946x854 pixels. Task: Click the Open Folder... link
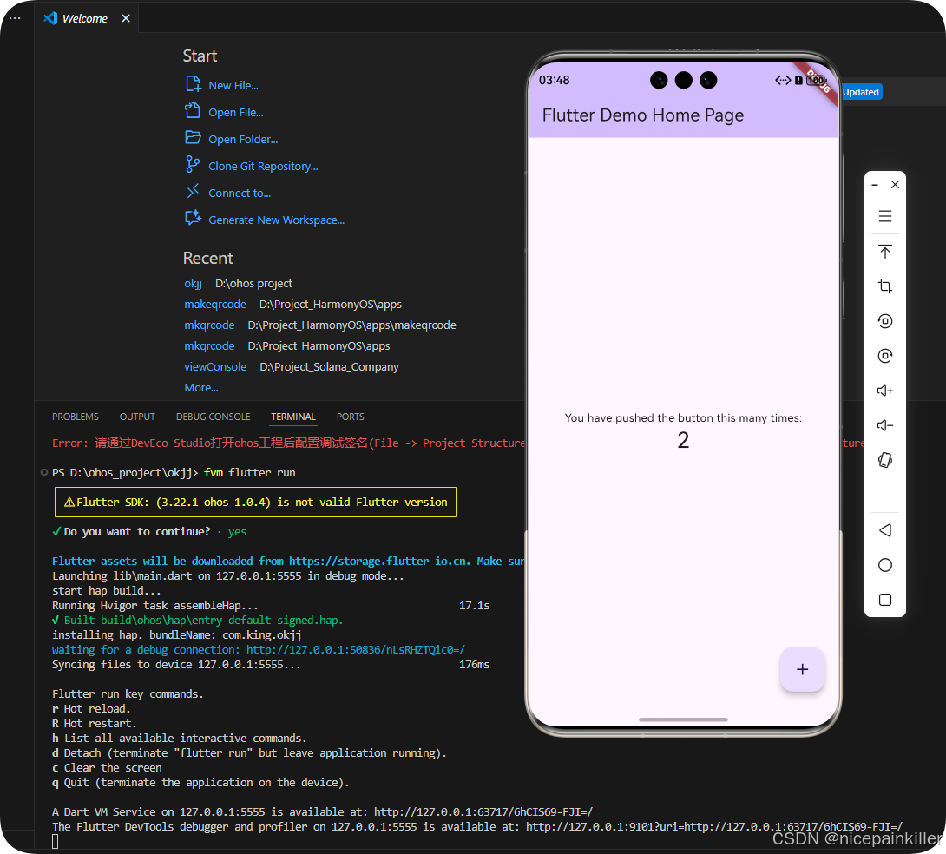click(243, 140)
